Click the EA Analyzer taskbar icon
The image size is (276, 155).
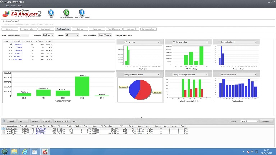[x=45, y=151]
